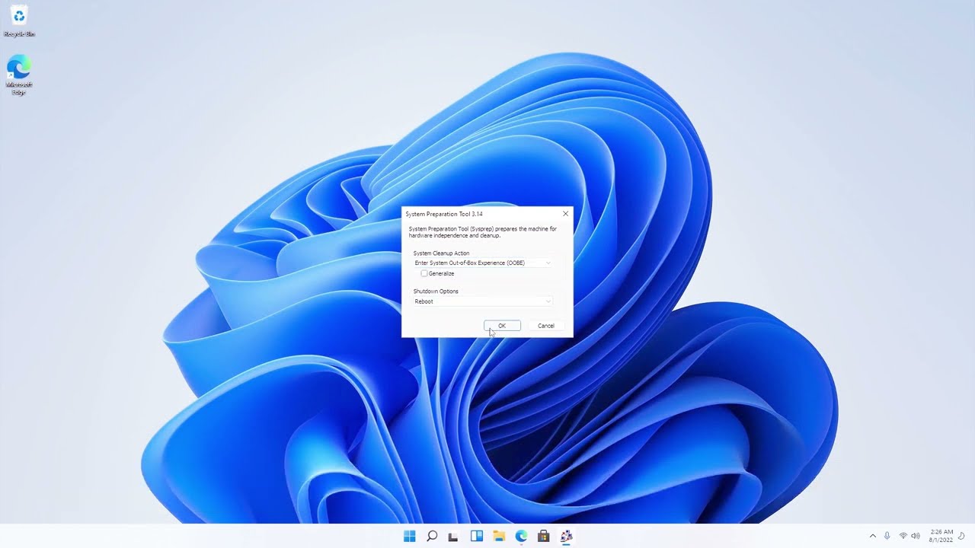
Task: Select the Microsoft Edge desktop shortcut
Action: 19,75
